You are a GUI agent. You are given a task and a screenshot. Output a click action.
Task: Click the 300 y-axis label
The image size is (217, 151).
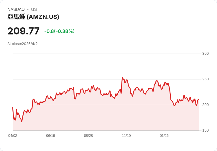pos(206,53)
